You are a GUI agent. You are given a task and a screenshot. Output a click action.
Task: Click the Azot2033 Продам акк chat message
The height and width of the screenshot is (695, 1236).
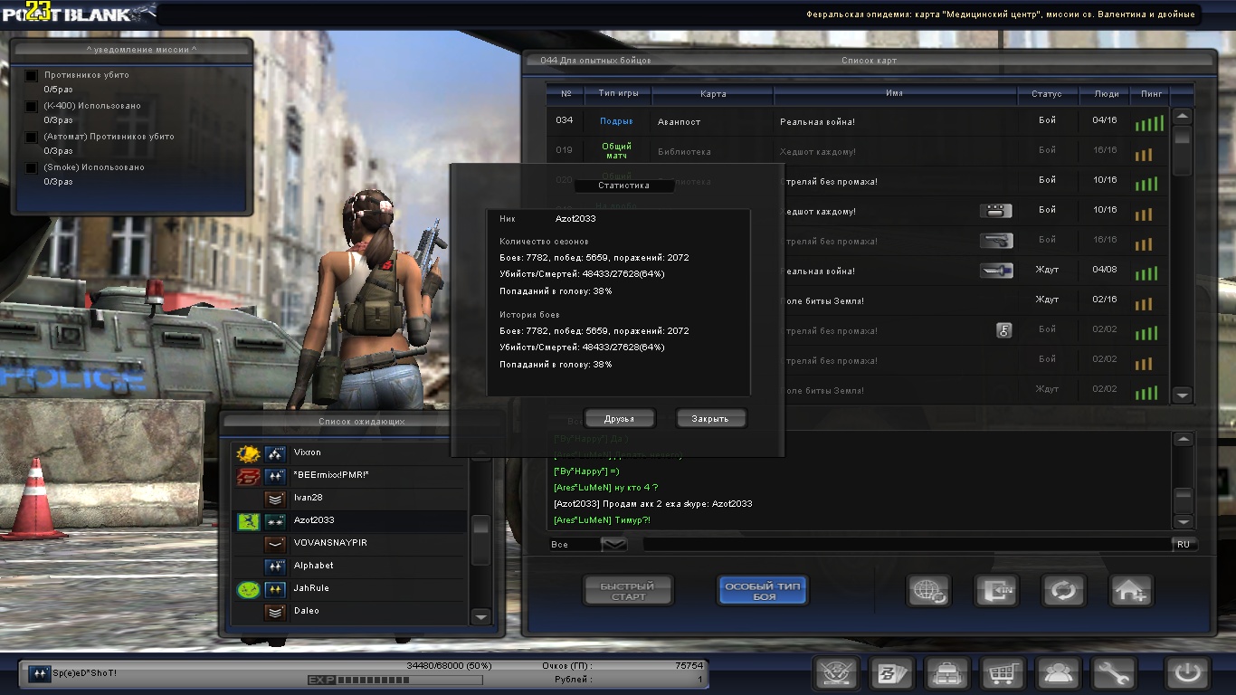[653, 504]
